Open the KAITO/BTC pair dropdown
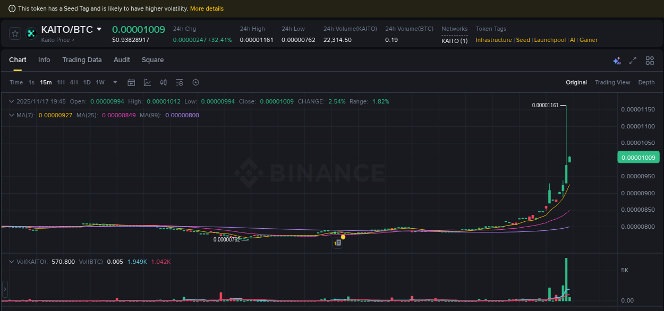This screenshot has width=664, height=311. pos(100,30)
